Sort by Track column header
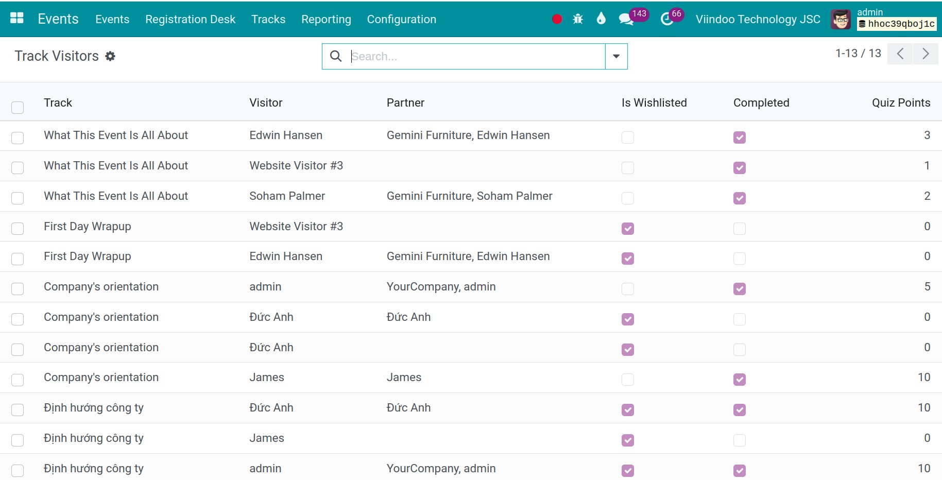Viewport: 942px width, 480px height. (x=58, y=103)
